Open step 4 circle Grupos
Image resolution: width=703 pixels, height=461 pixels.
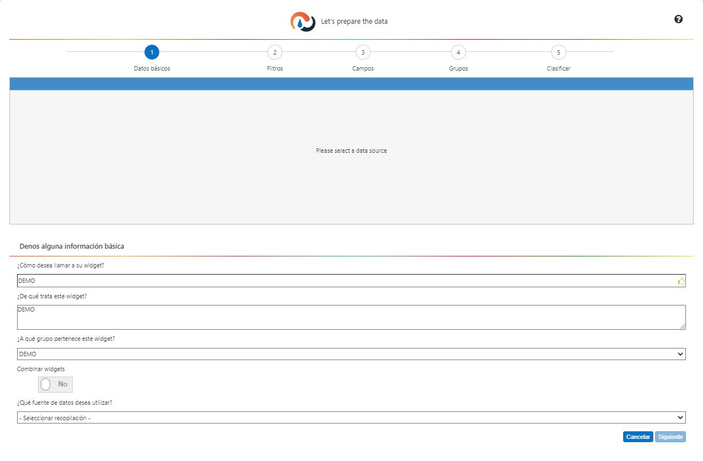point(458,52)
